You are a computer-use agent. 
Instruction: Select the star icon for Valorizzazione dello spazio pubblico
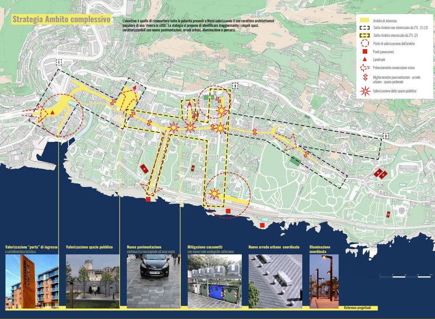coord(364,91)
